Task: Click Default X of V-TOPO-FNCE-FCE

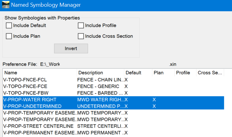Action: [x=126, y=86]
